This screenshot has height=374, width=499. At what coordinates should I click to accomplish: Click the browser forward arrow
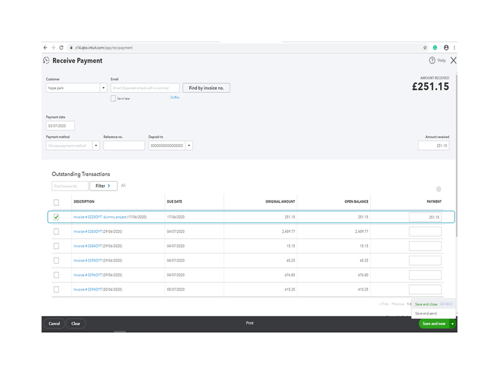pos(53,48)
